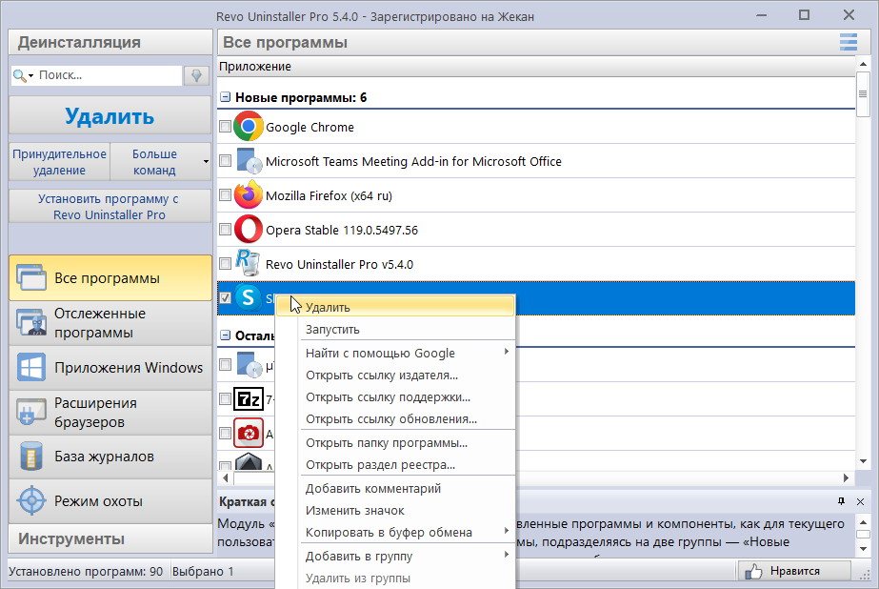Tick the Revo Uninstaller Pro v5.4.0 checkbox

225,263
